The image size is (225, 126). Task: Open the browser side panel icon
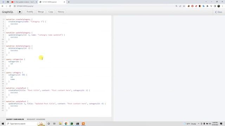215,6
